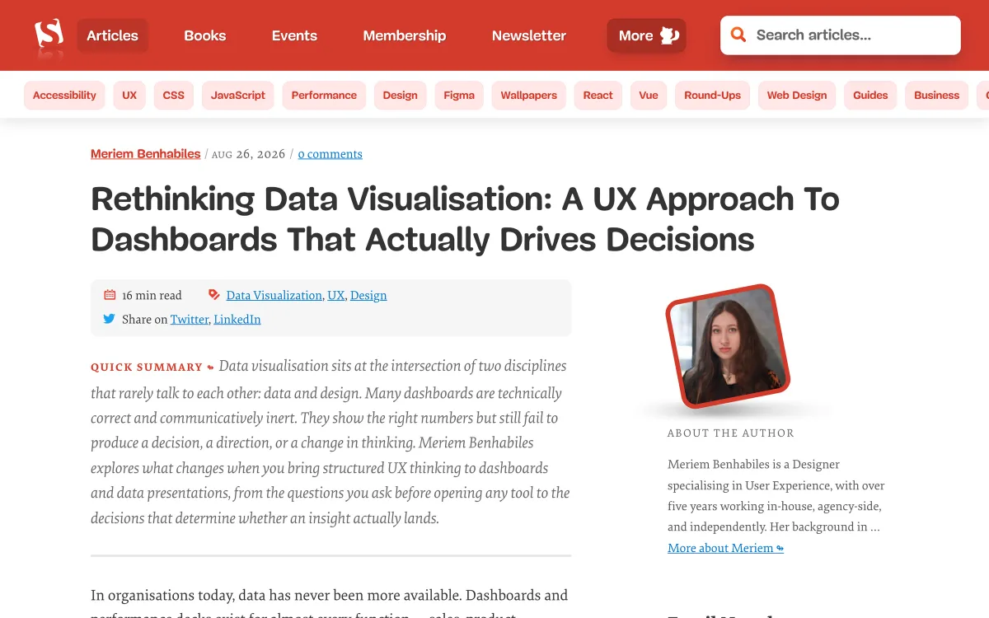
Task: Open the Books menu item
Action: tap(205, 35)
